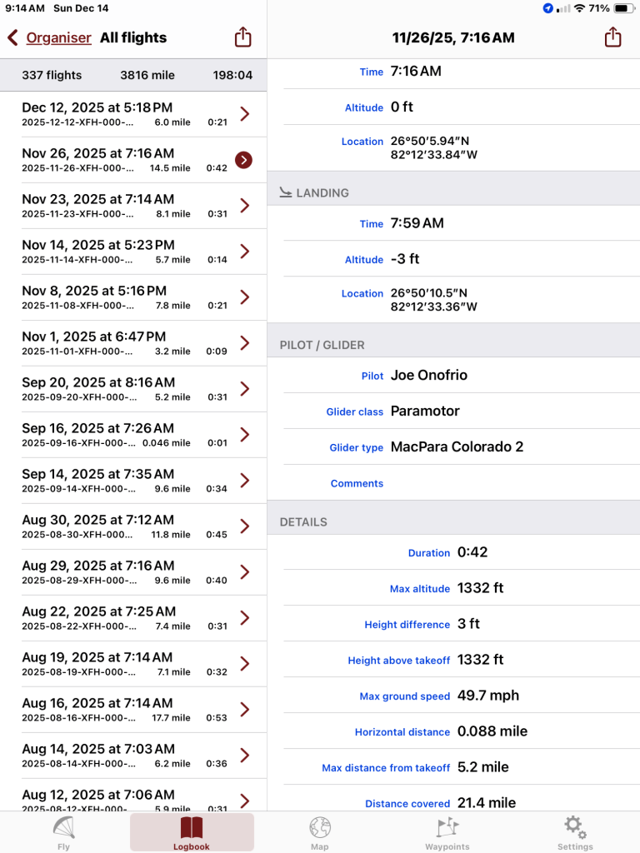Open the Map globe icon
Viewport: 640px width, 853px height.
pos(320,831)
